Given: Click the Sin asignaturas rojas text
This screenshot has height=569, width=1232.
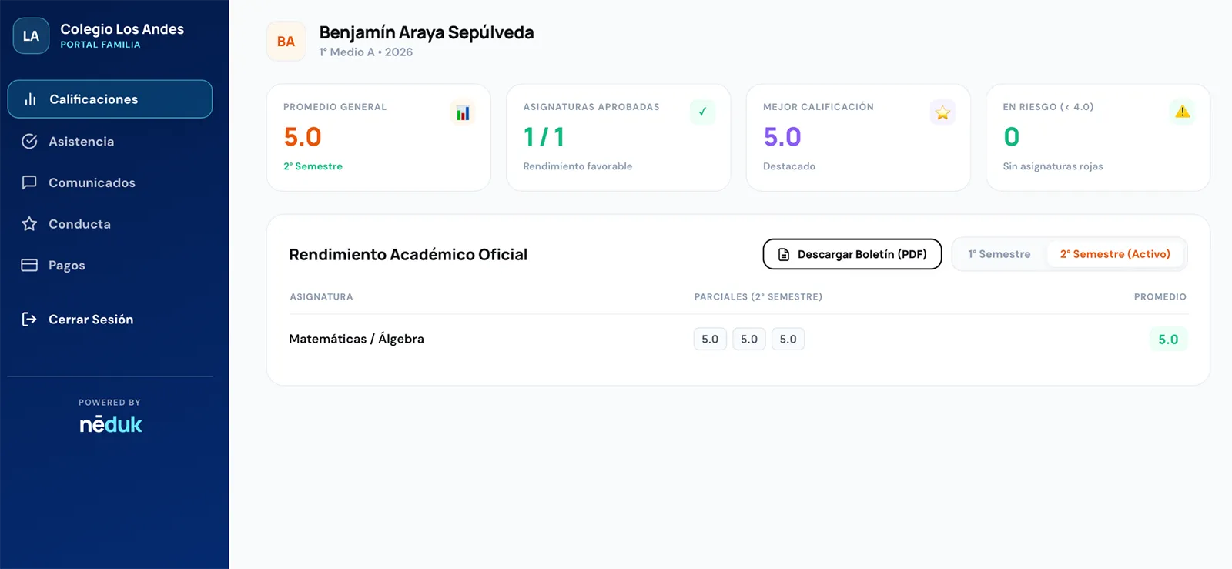Looking at the screenshot, I should [x=1053, y=166].
